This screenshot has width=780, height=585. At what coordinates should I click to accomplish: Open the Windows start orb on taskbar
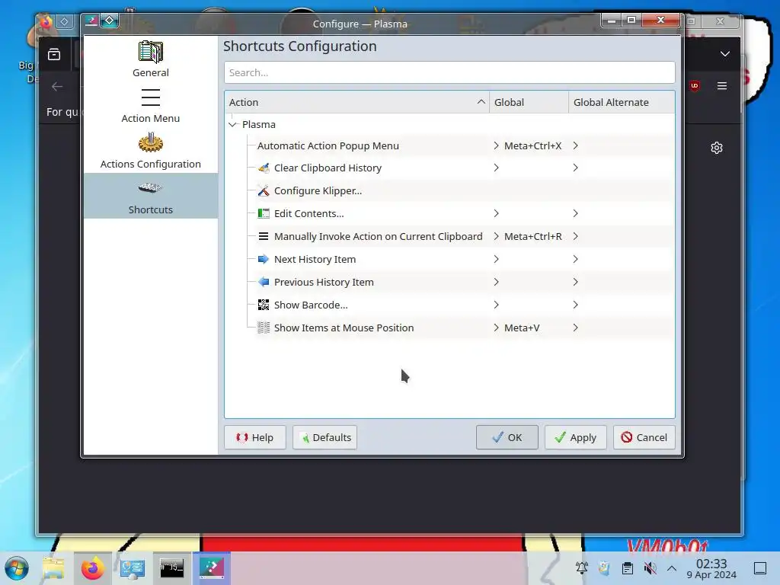tap(17, 568)
